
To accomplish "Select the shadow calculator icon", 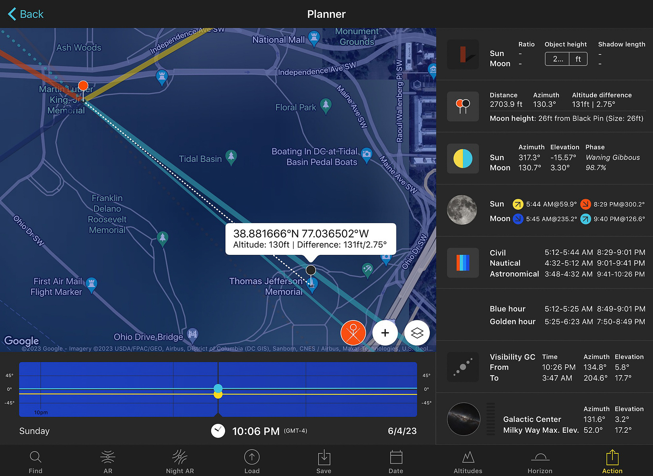I will [x=463, y=54].
